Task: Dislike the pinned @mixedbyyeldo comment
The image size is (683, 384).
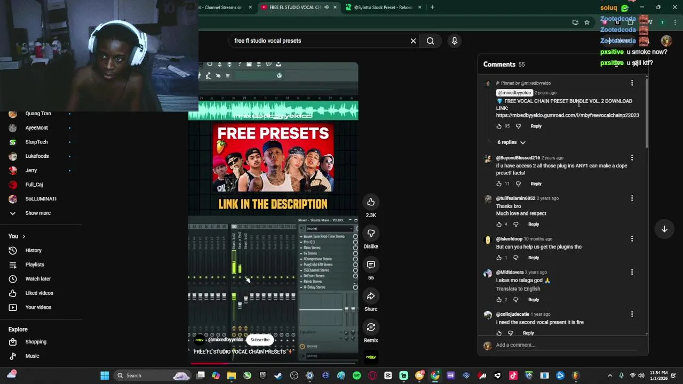Action: (x=518, y=126)
